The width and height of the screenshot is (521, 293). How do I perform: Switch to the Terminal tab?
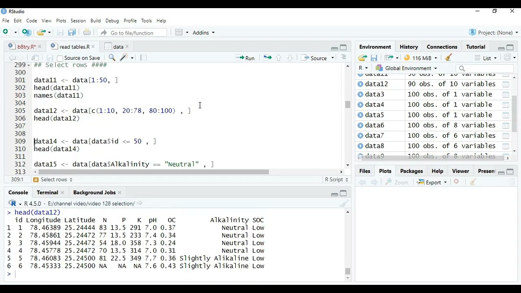[47, 192]
